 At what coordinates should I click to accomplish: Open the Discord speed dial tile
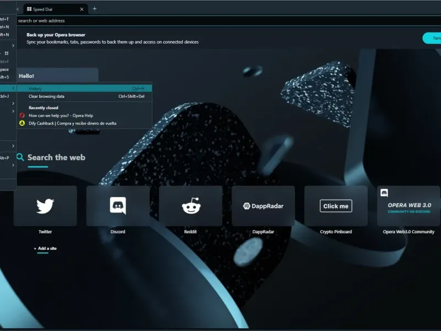118,206
